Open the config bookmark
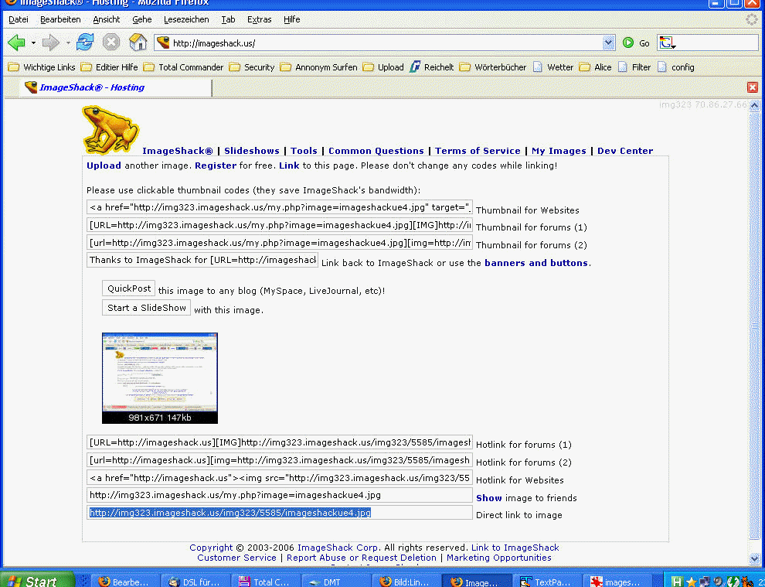The height and width of the screenshot is (587, 765). pos(675,67)
